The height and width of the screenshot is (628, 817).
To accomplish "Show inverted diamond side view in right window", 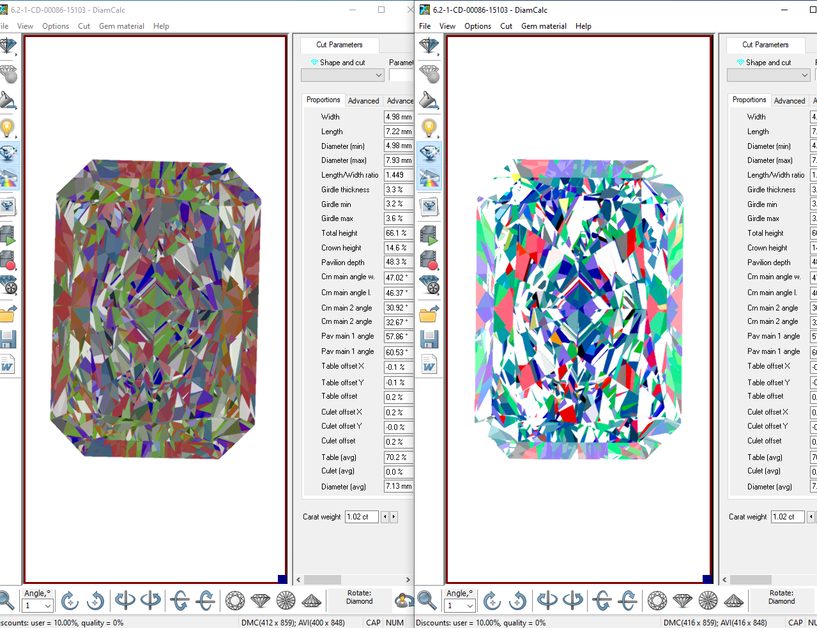I will pyautogui.click(x=734, y=601).
